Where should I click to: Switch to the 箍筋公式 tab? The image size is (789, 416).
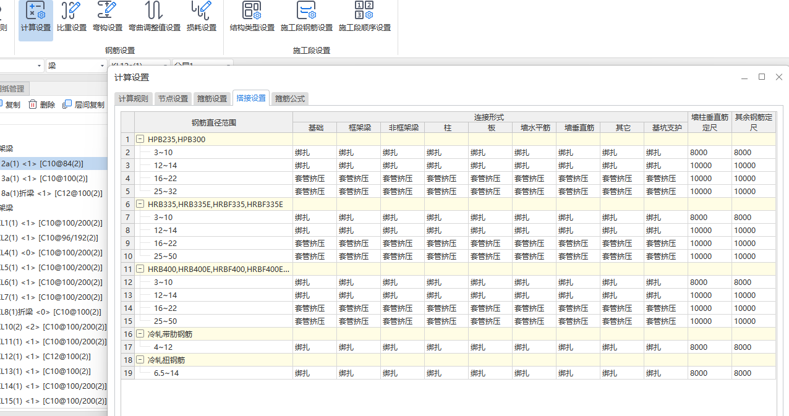pos(290,99)
